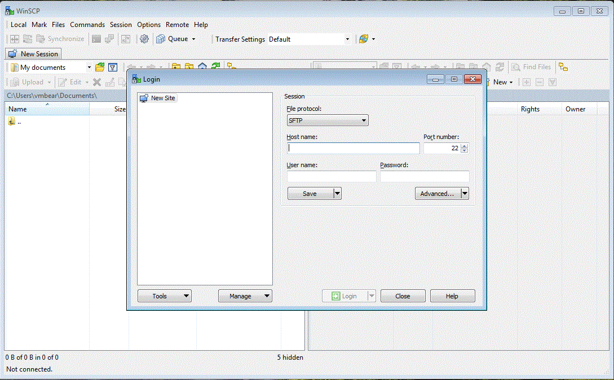
Task: Click the User name input field
Action: tap(332, 176)
